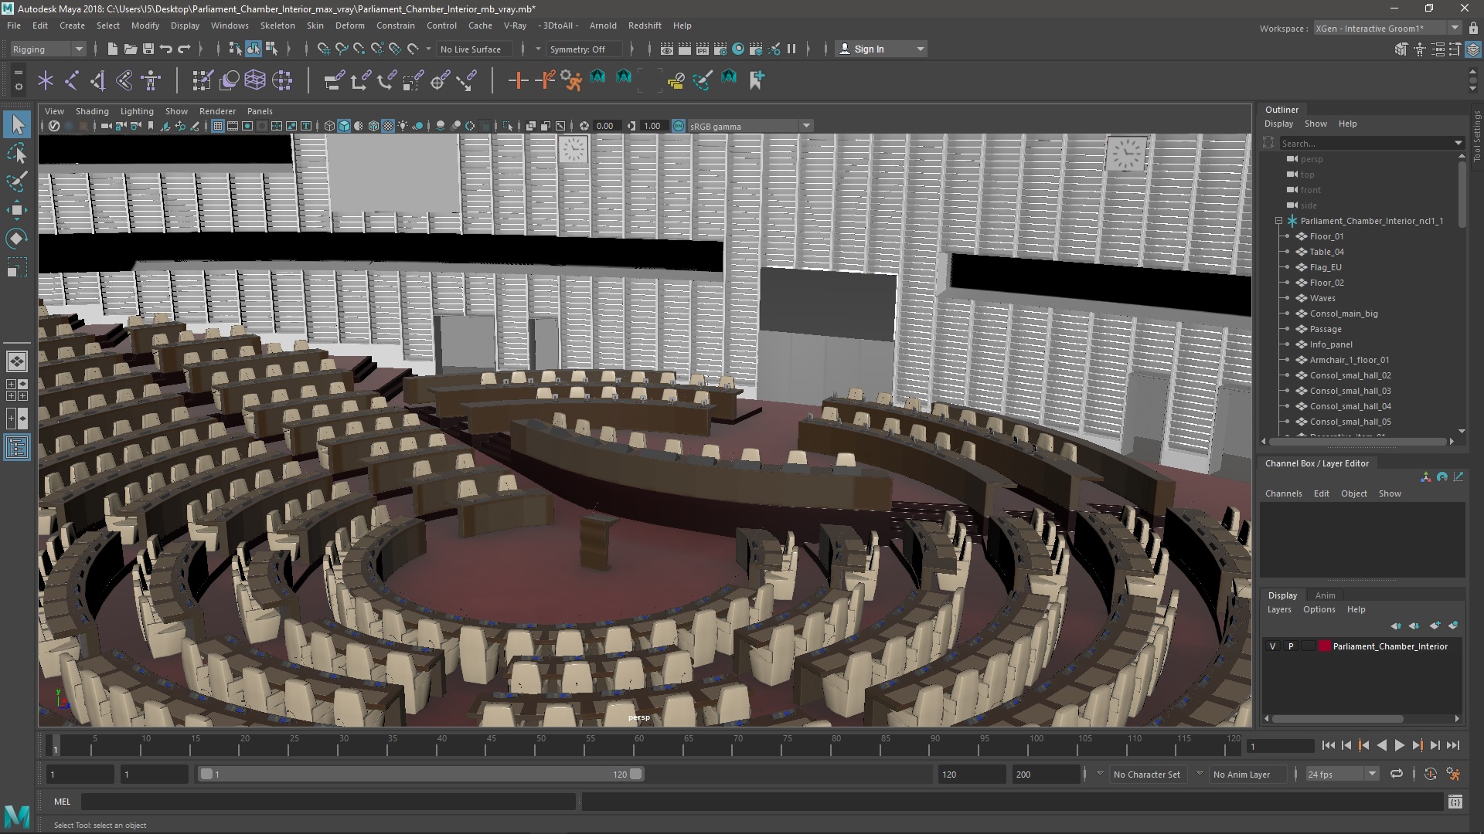Select the Consol_main_big item in Outliner
1484x834 pixels.
[1343, 314]
